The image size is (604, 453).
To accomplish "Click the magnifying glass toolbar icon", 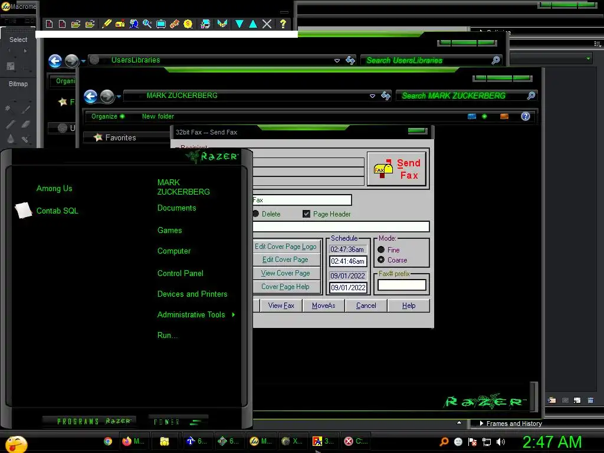I will tap(147, 24).
